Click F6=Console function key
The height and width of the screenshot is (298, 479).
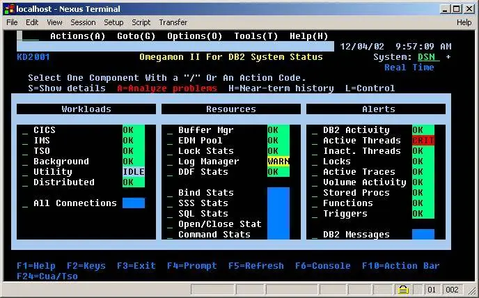point(322,266)
